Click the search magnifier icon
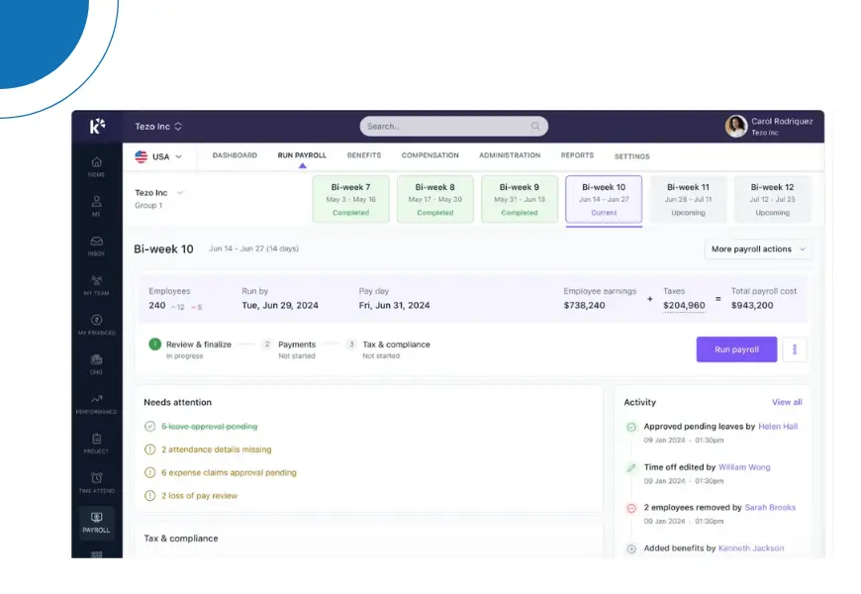 pyautogui.click(x=535, y=127)
